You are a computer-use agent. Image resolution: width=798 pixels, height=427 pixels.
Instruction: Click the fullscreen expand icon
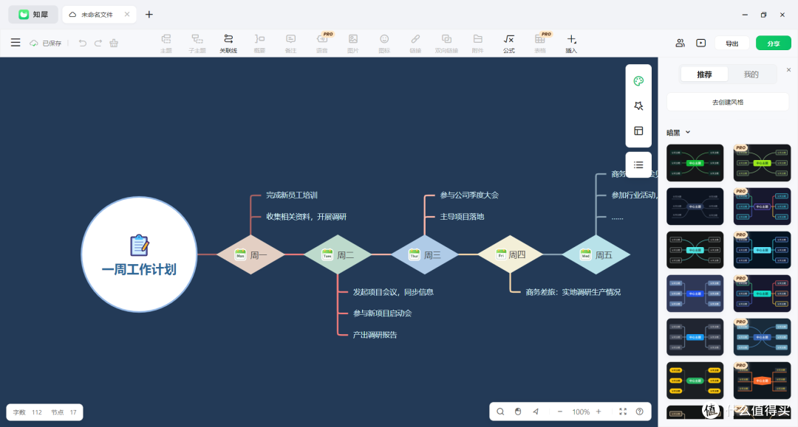click(623, 412)
